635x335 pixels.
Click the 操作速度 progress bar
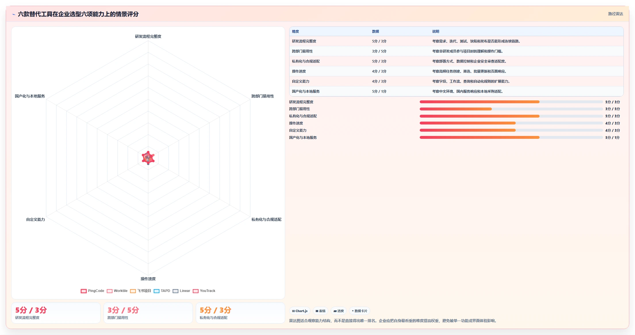point(511,123)
